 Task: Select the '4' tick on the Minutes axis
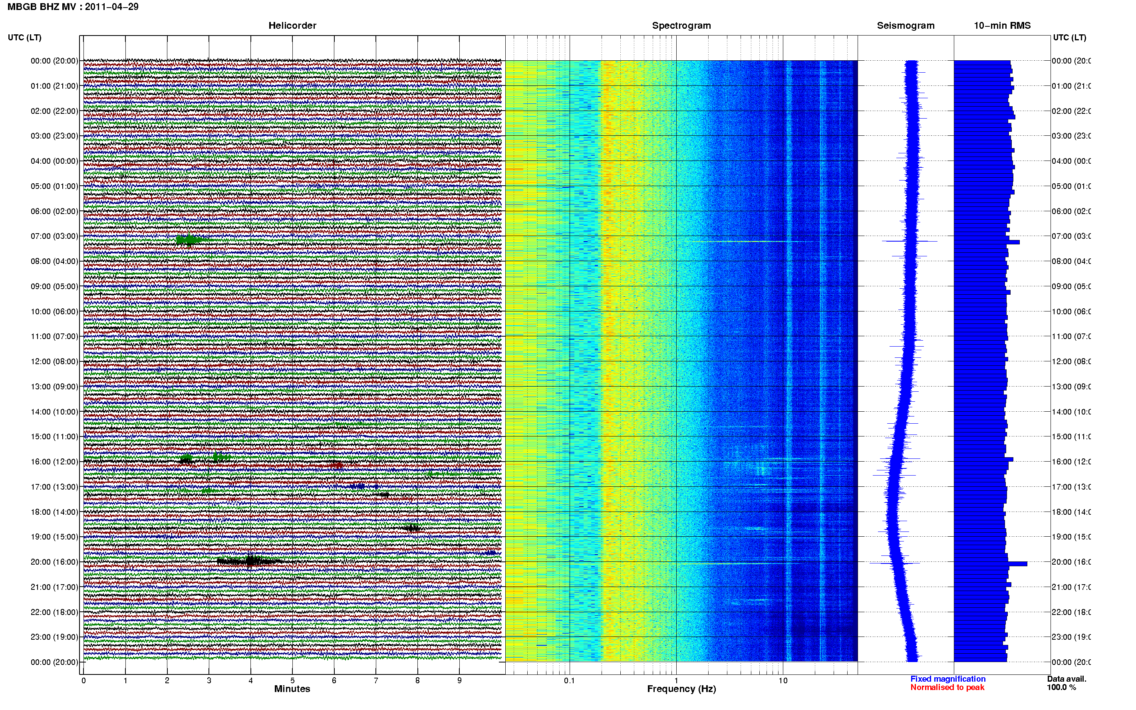click(x=251, y=680)
